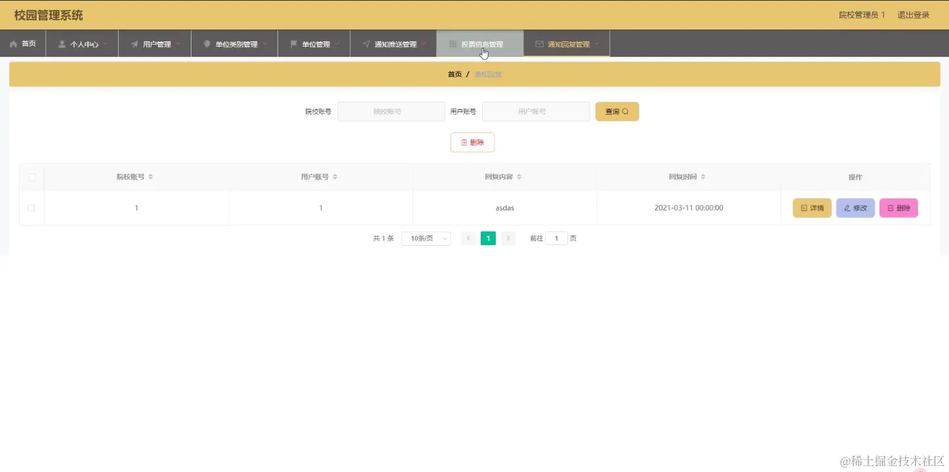949x472 pixels.
Task: Click the flag icon beside 单位管理
Action: click(x=294, y=44)
